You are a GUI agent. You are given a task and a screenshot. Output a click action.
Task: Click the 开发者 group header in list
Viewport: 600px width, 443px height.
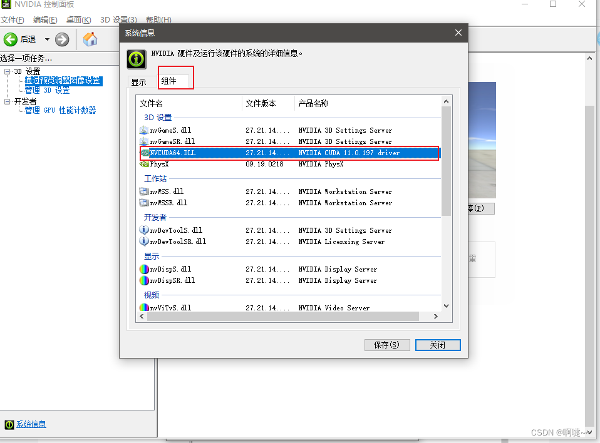coord(155,218)
